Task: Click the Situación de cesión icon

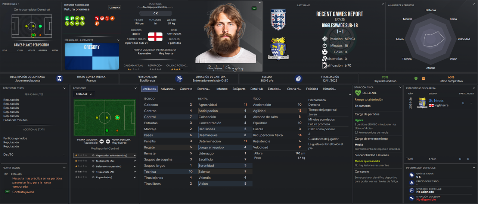Action: coord(412,198)
